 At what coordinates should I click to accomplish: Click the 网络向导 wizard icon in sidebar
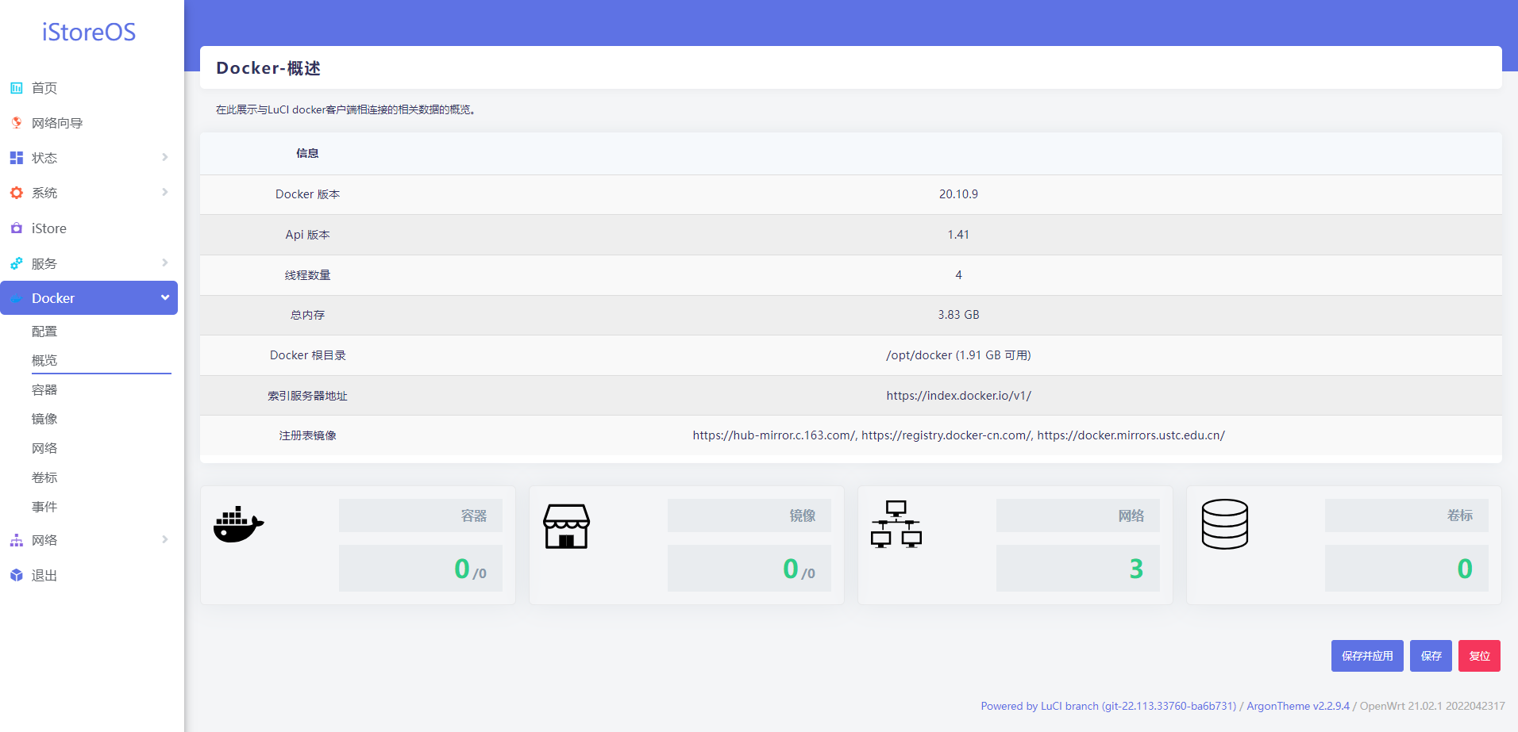tap(16, 123)
